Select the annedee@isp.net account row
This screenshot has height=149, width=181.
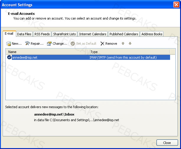tap(88, 57)
